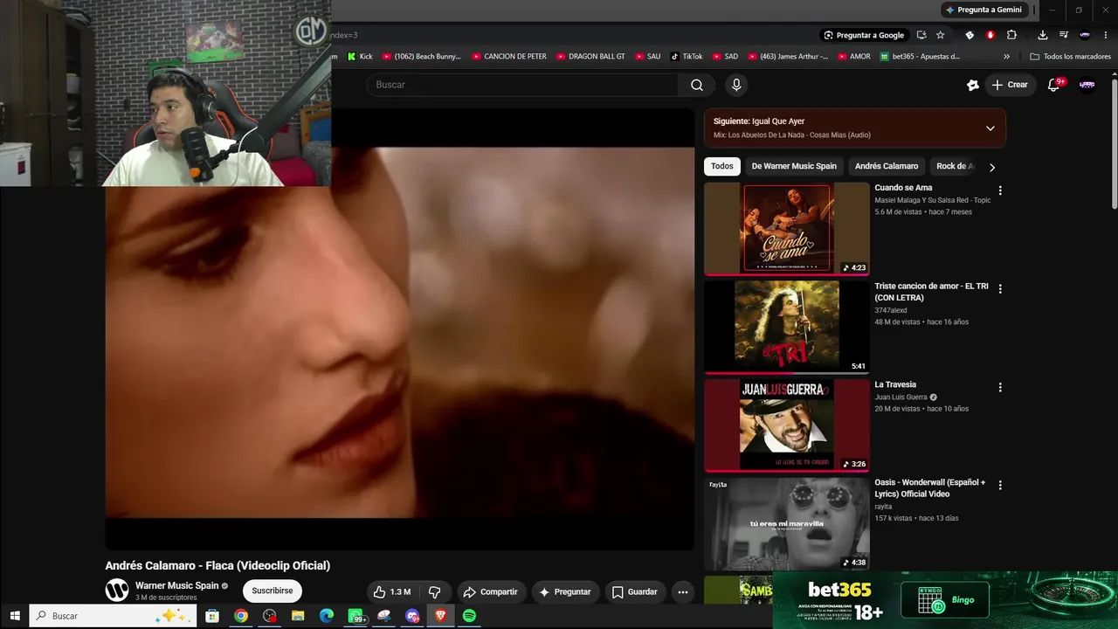Click the Andrés Calamaro Flaca video player
Screen dimensions: 1118x629
(400, 329)
